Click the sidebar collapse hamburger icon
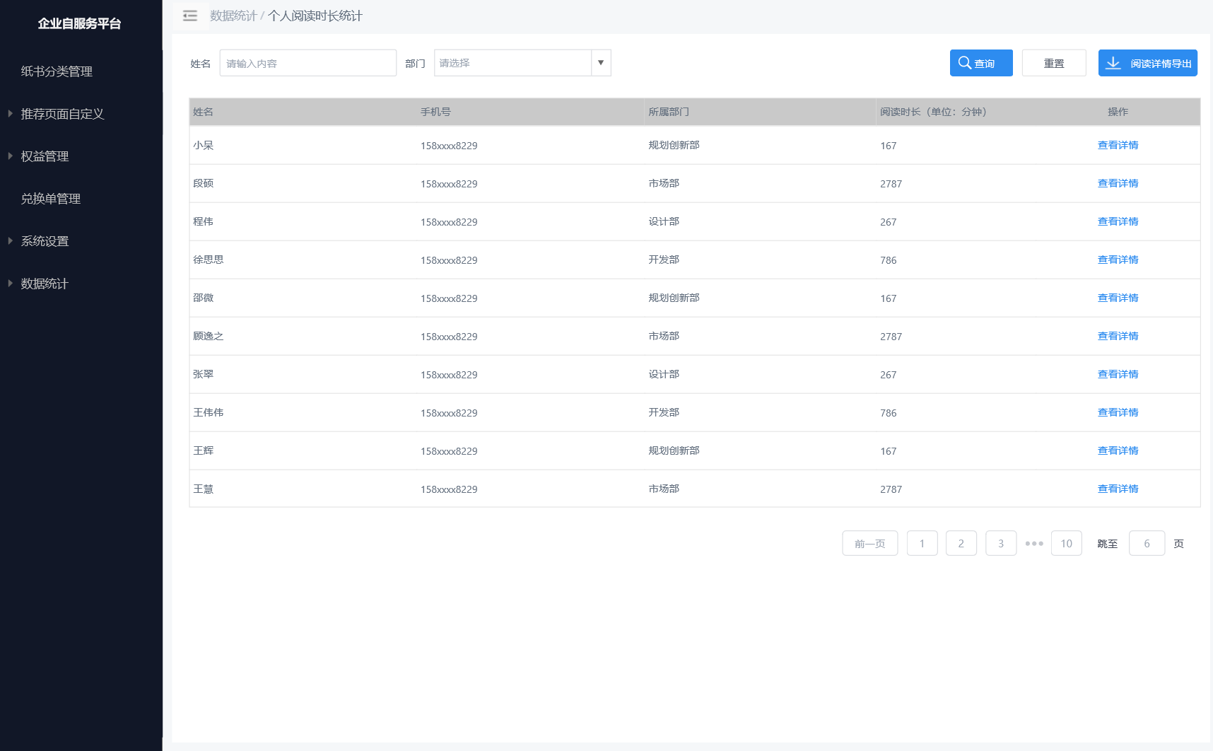Image resolution: width=1213 pixels, height=751 pixels. coord(189,16)
